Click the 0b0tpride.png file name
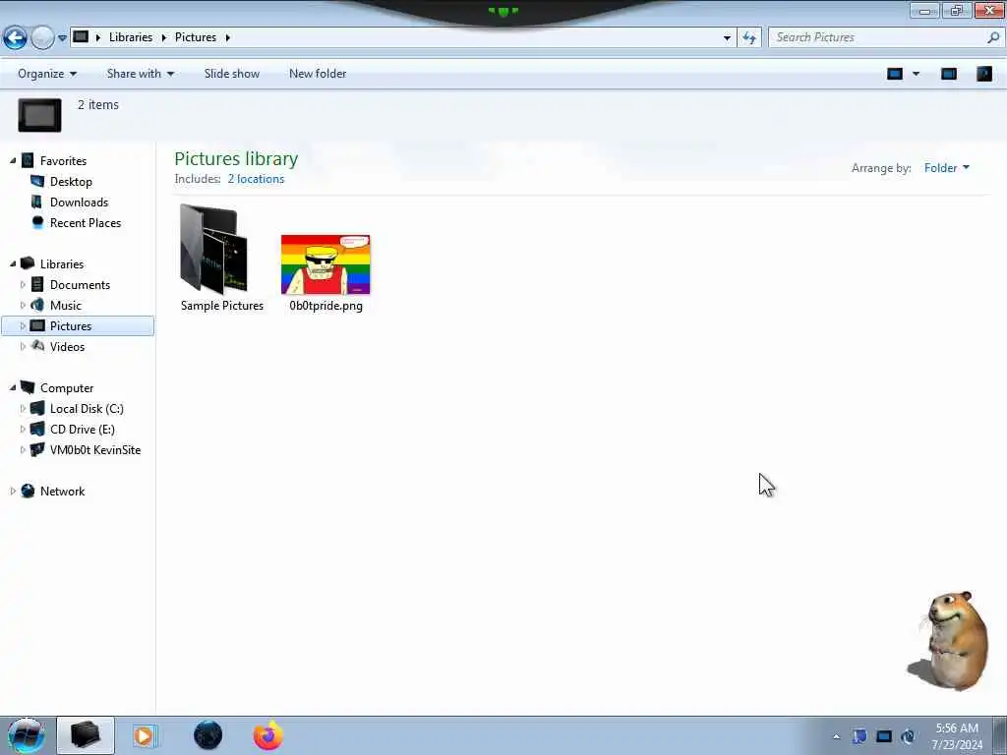The height and width of the screenshot is (755, 1007). pyautogui.click(x=326, y=307)
